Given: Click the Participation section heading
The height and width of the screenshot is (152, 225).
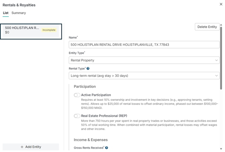Looking at the screenshot, I should point(85,87).
